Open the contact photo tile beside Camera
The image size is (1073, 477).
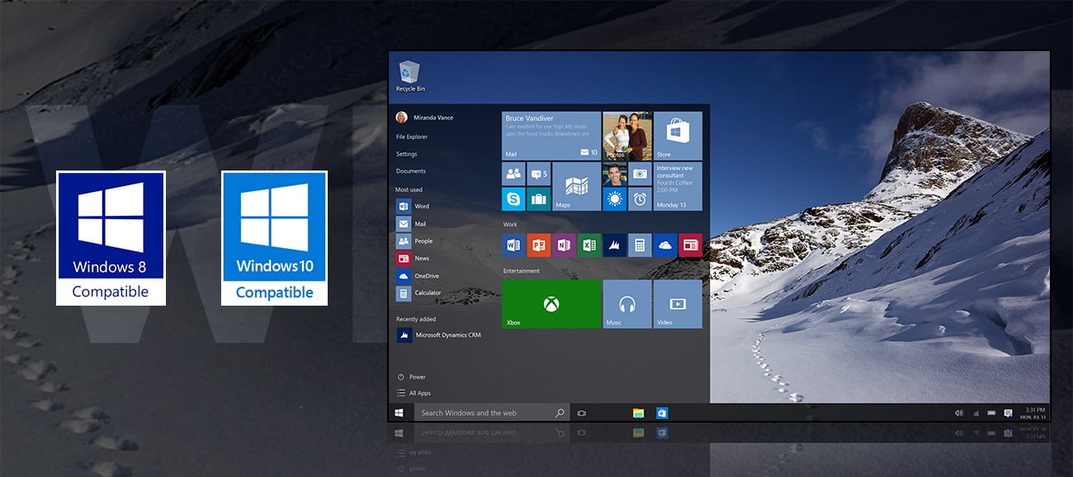(614, 174)
